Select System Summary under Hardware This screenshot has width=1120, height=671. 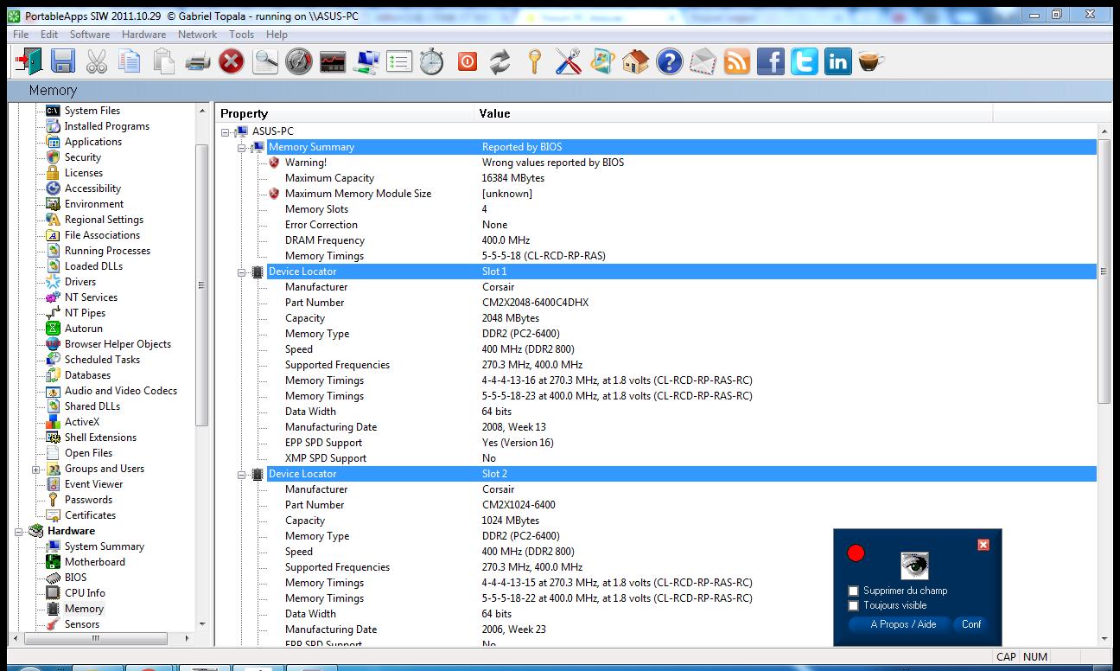(105, 546)
